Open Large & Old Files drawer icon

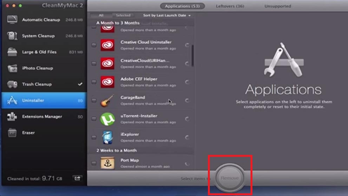(12, 52)
